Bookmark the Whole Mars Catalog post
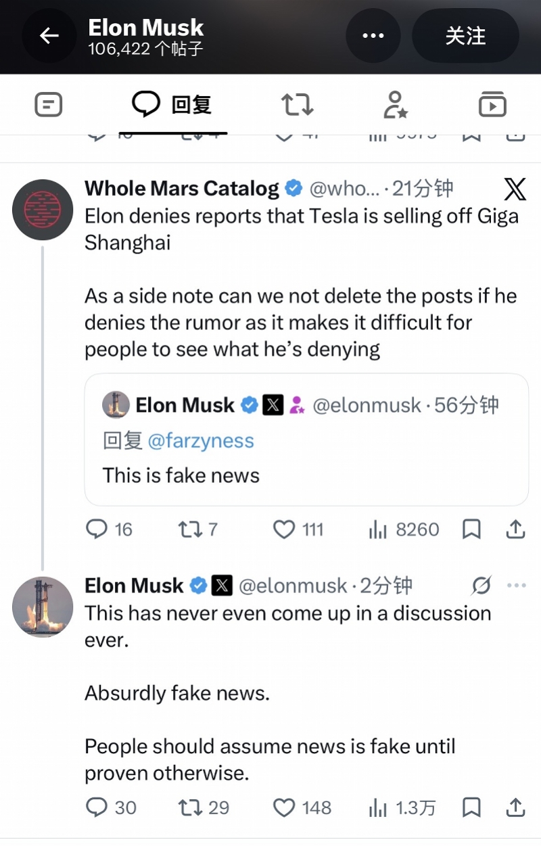 click(471, 529)
